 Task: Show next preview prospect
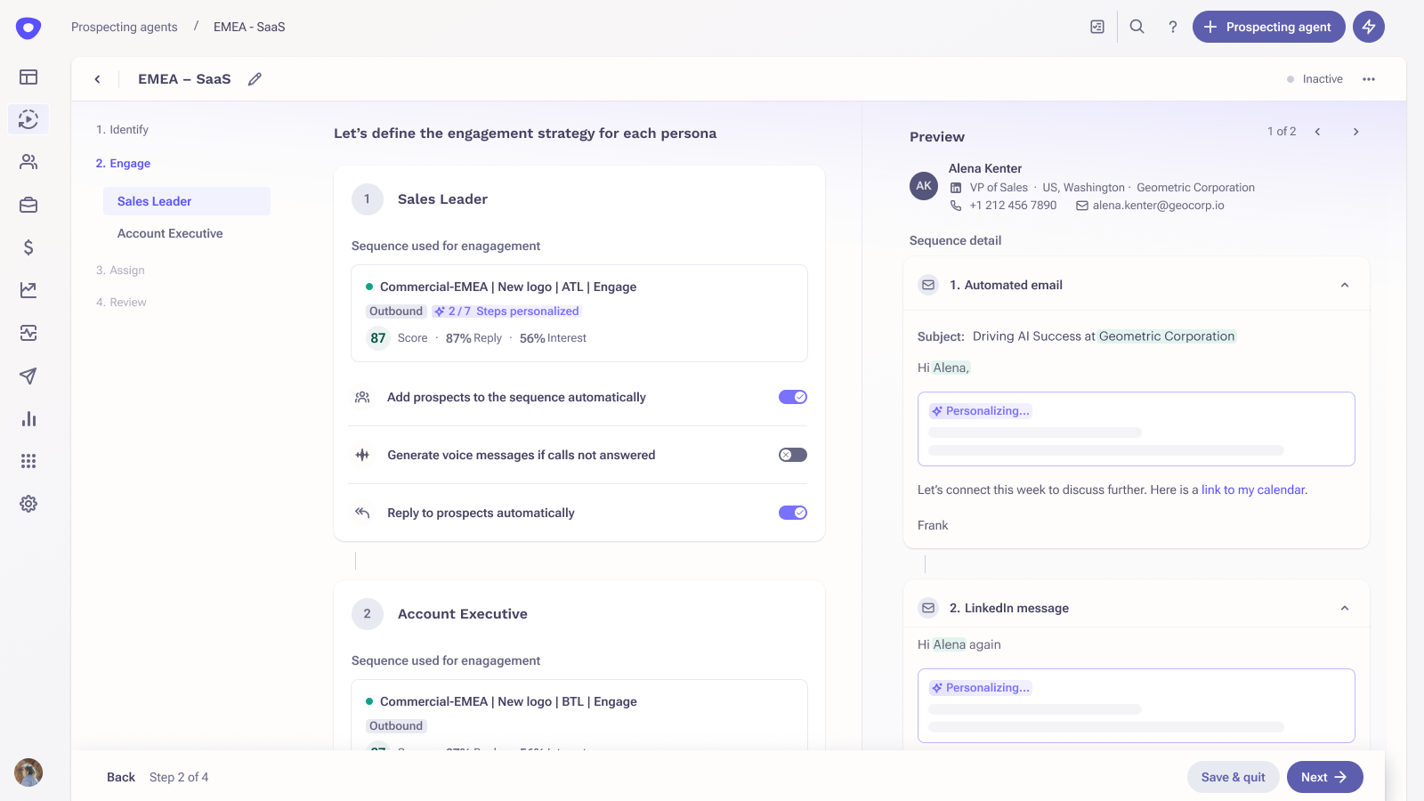[x=1355, y=132]
